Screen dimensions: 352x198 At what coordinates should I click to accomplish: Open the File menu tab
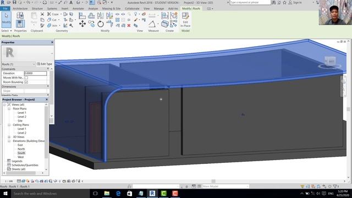point(5,9)
